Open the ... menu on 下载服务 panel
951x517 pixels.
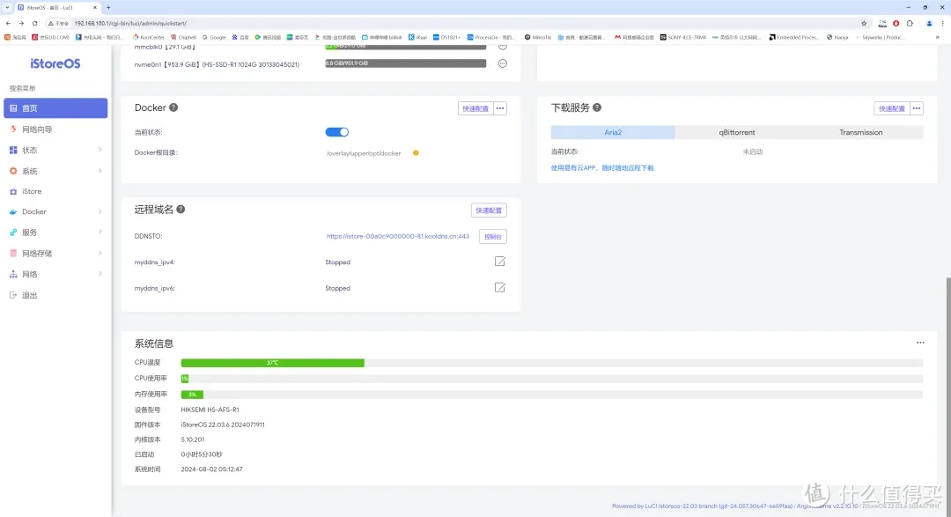pyautogui.click(x=916, y=107)
